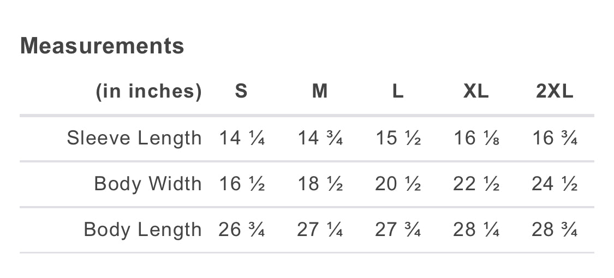
Task: Click the (in inches) unit label
Action: click(148, 92)
